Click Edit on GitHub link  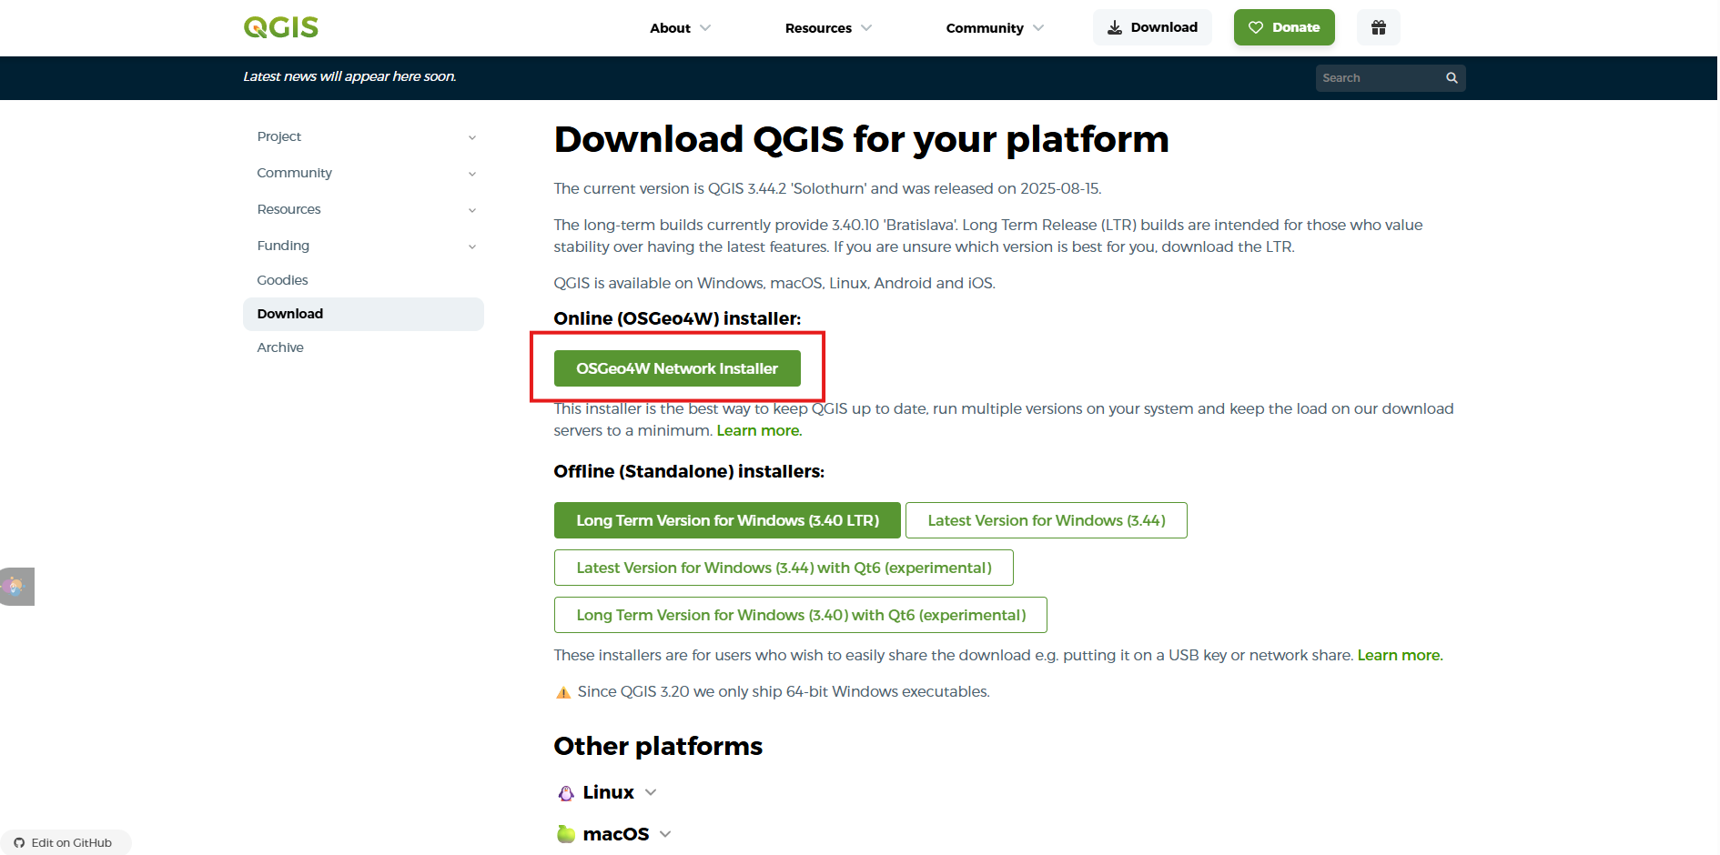[66, 843]
